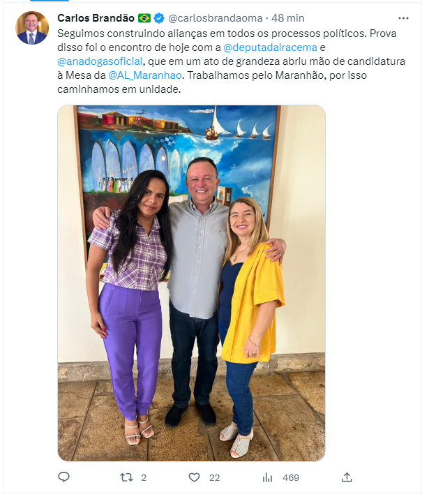View analytics via the bar chart icon

267,478
